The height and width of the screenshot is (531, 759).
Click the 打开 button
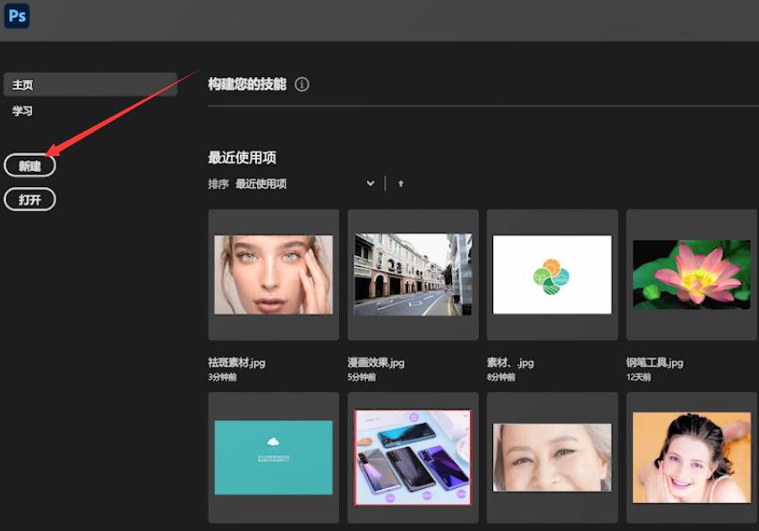(x=30, y=199)
